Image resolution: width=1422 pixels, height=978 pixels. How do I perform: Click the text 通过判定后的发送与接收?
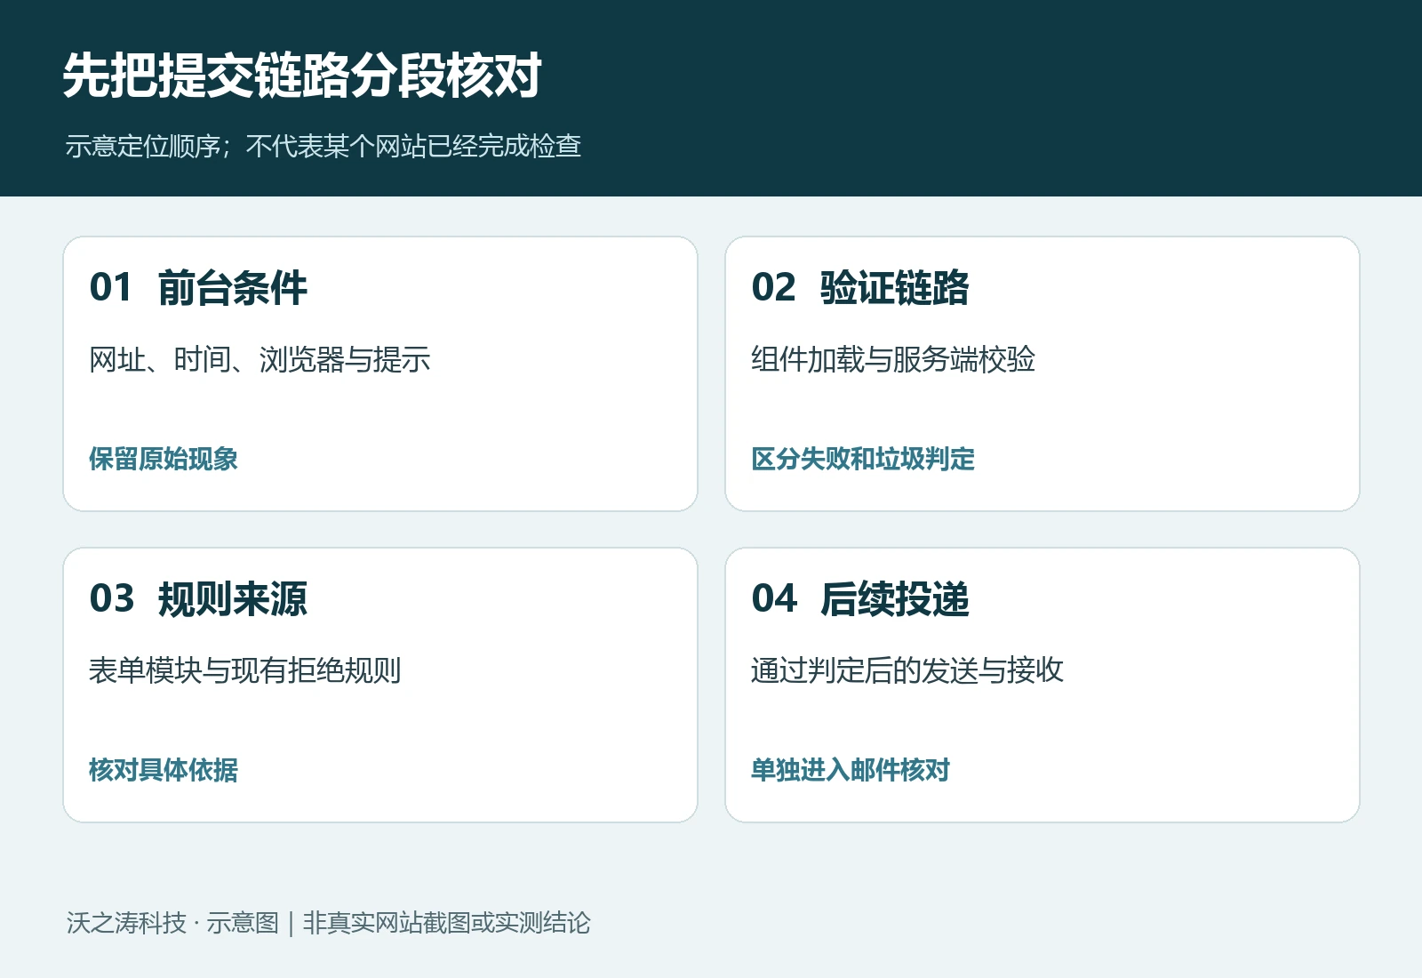pyautogui.click(x=907, y=670)
